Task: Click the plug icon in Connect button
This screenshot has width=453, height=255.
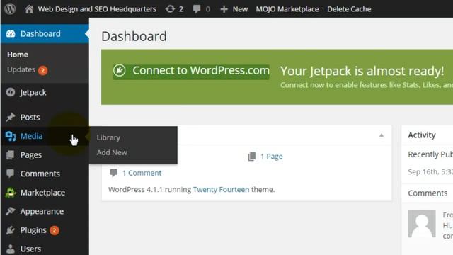Action: pos(120,70)
